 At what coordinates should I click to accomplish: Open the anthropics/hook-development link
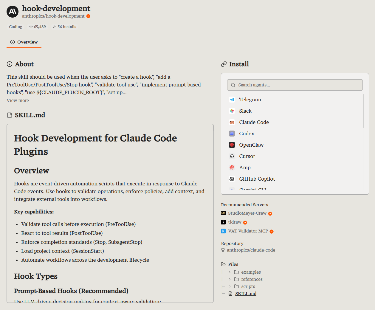(53, 16)
